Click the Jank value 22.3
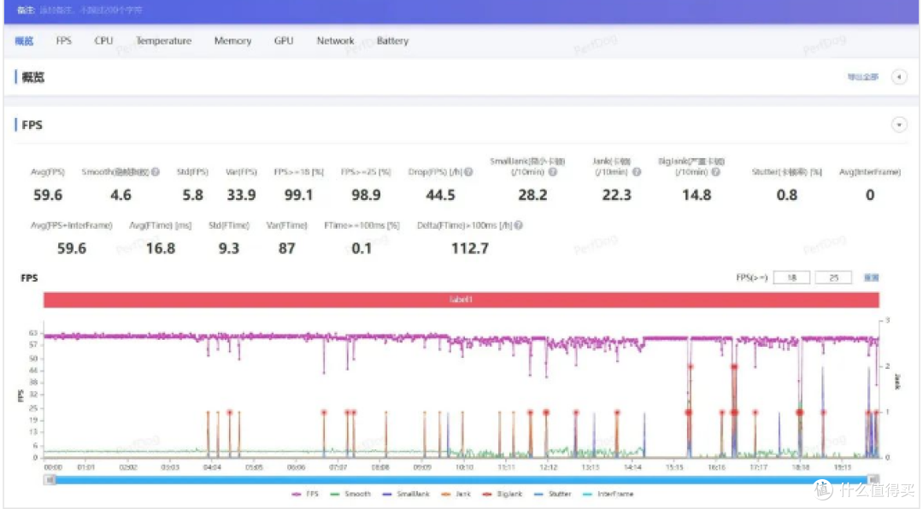This screenshot has width=923, height=509. (x=616, y=195)
